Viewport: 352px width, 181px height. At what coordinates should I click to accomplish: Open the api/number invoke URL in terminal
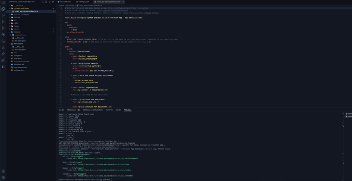coord(104,170)
